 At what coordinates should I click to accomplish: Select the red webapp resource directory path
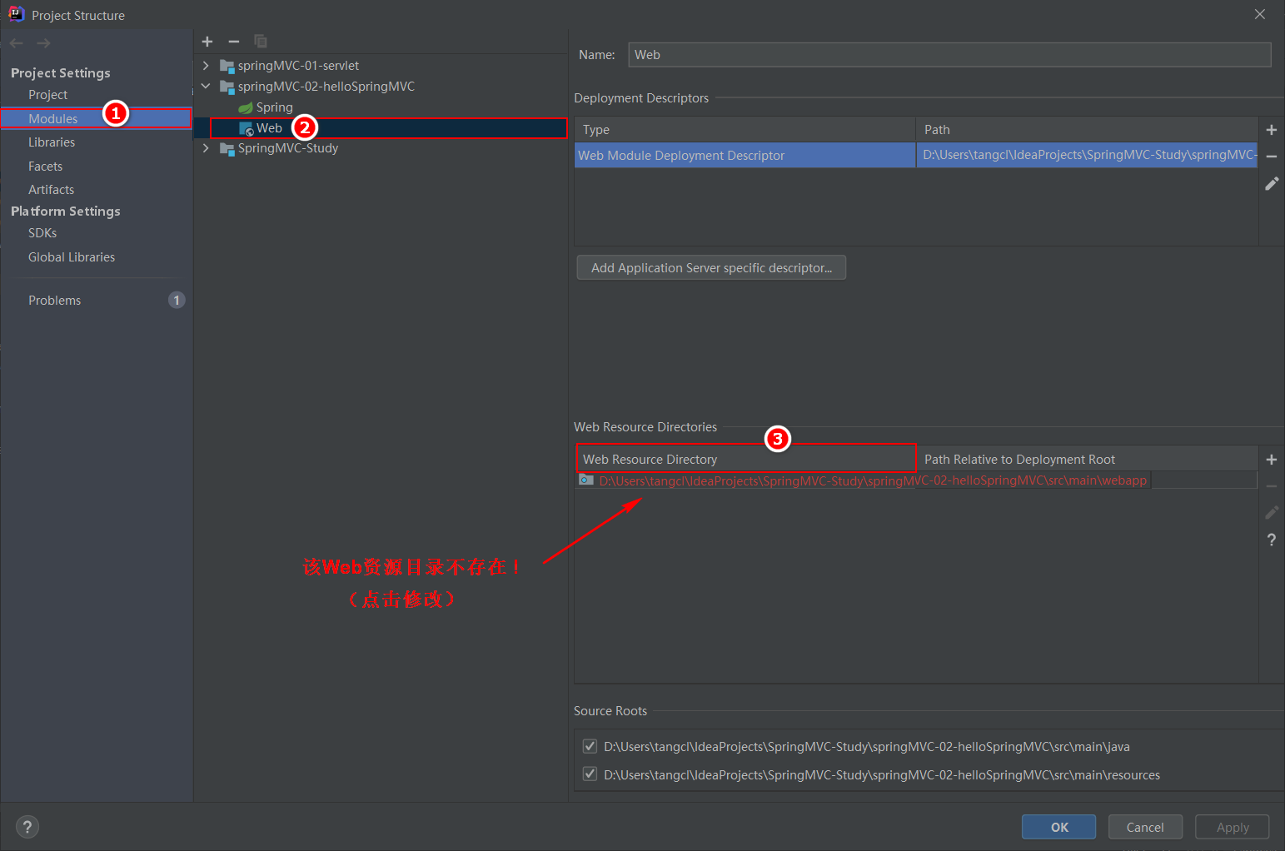873,480
